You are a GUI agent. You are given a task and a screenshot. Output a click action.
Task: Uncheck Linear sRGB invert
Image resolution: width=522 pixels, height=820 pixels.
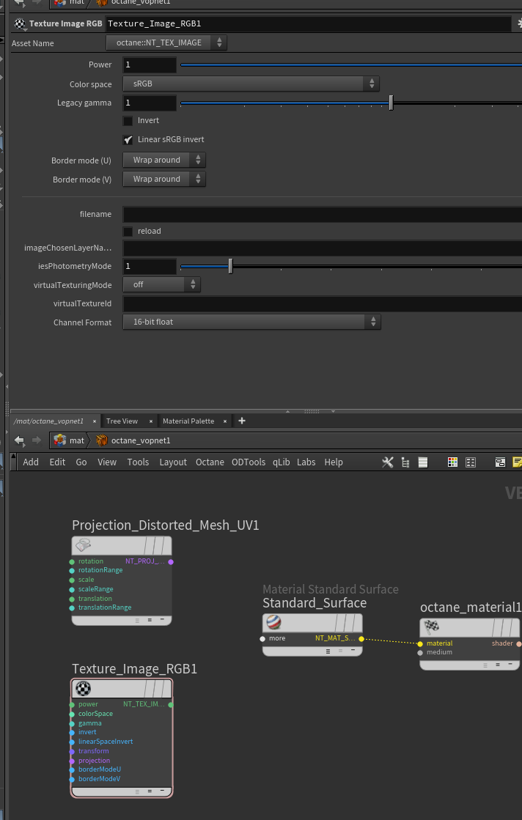point(128,140)
